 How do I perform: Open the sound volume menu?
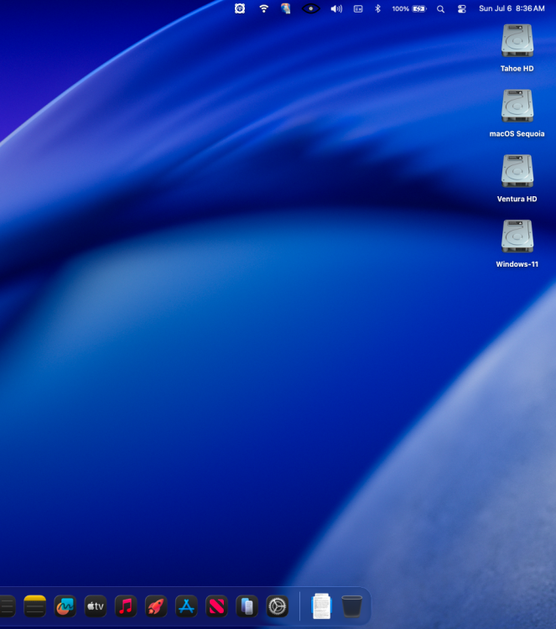point(336,8)
